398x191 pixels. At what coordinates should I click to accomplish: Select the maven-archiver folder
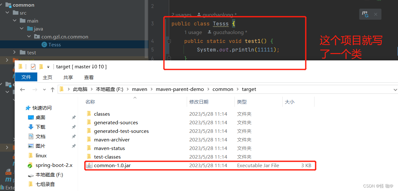[112, 140]
